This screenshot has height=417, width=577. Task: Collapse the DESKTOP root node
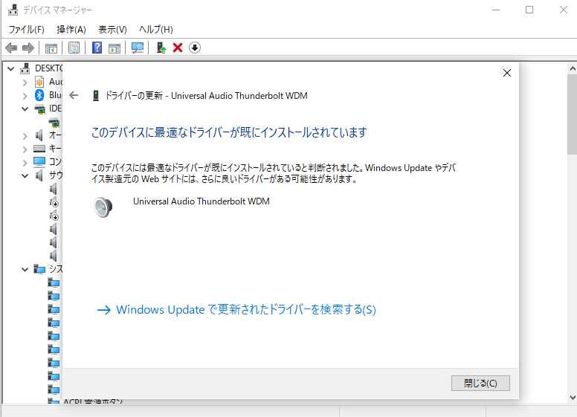[11, 69]
